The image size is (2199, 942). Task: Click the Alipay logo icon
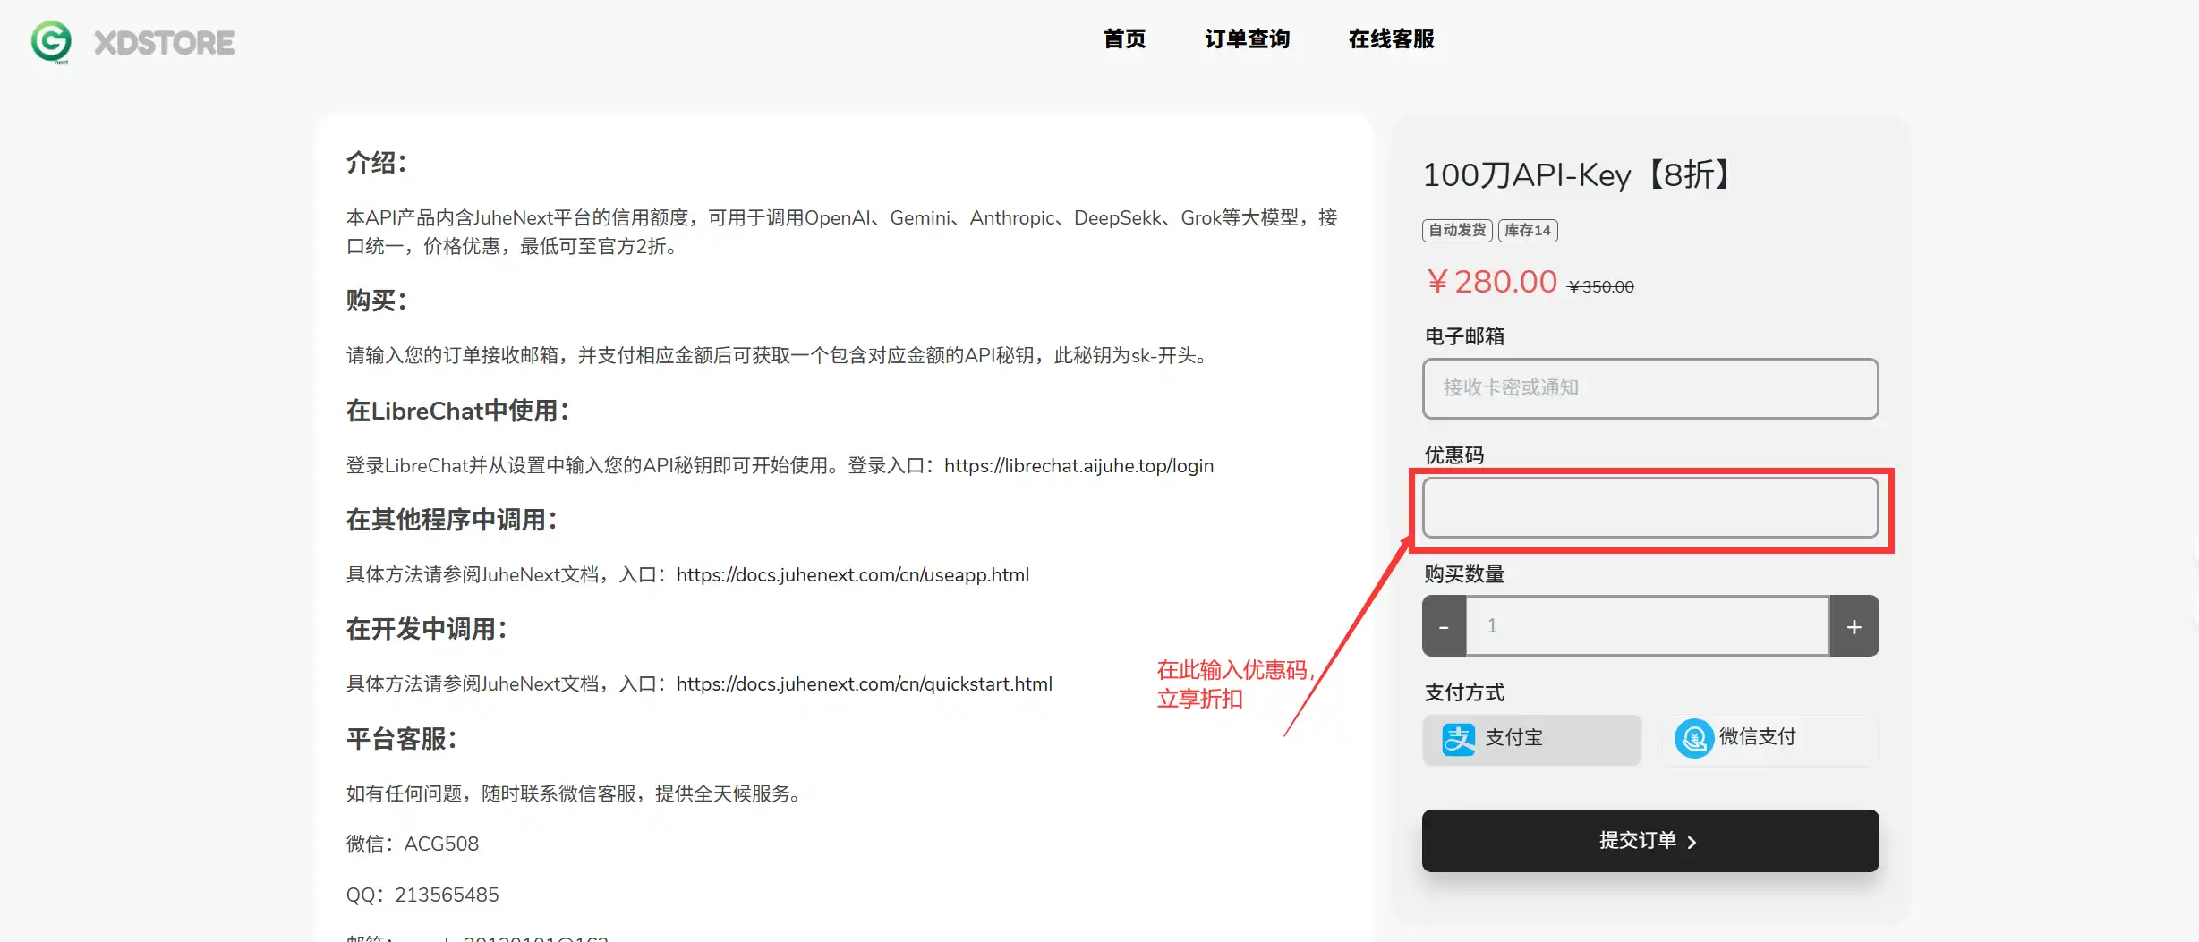[1458, 739]
